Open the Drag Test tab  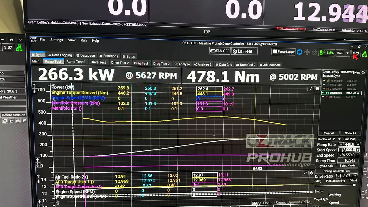tap(141, 63)
